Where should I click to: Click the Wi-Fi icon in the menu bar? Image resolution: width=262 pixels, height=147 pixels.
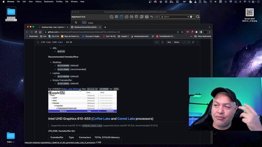point(245,2)
